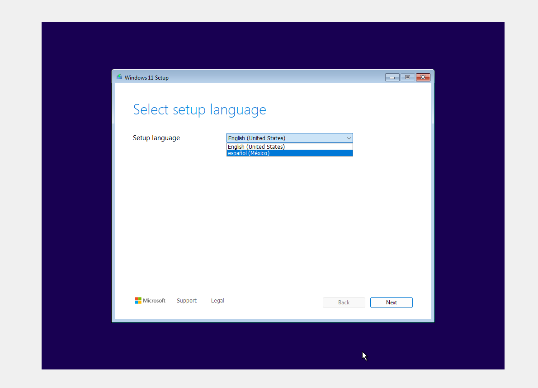Click the "Select setup language" heading
The width and height of the screenshot is (538, 388).
pyautogui.click(x=200, y=110)
